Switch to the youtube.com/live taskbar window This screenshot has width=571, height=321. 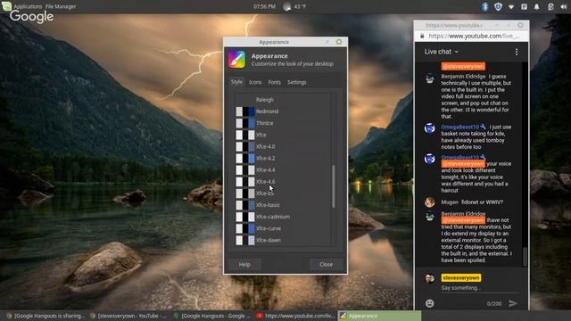tap(295, 316)
